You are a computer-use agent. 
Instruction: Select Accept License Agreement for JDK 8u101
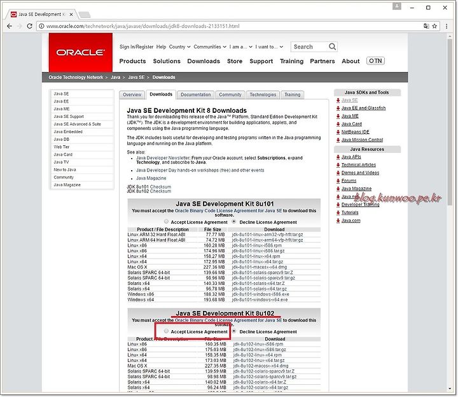click(166, 222)
